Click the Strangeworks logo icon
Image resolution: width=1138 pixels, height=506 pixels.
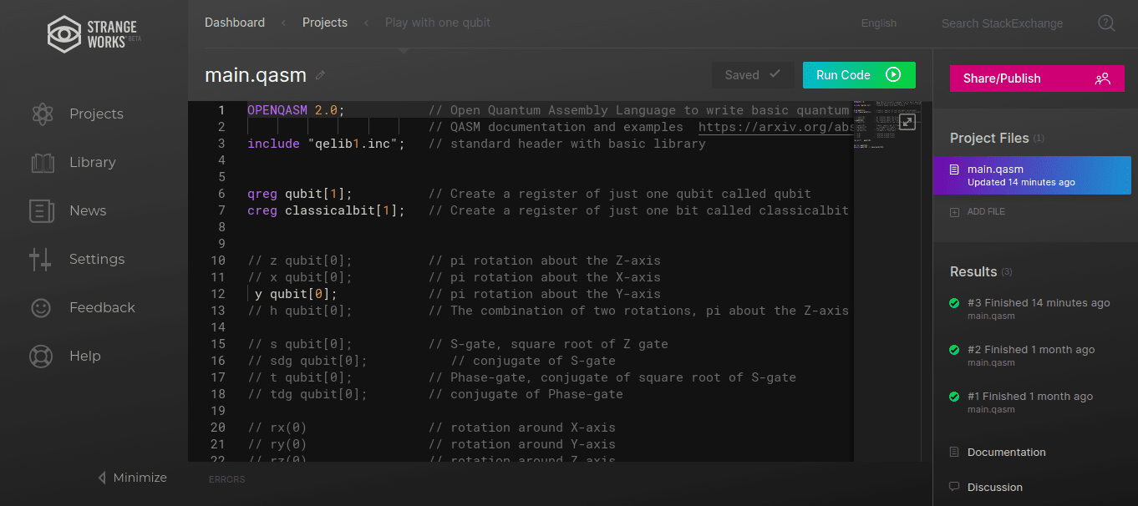64,33
